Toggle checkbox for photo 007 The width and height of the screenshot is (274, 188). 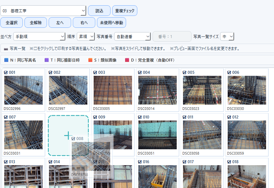pos(6,117)
